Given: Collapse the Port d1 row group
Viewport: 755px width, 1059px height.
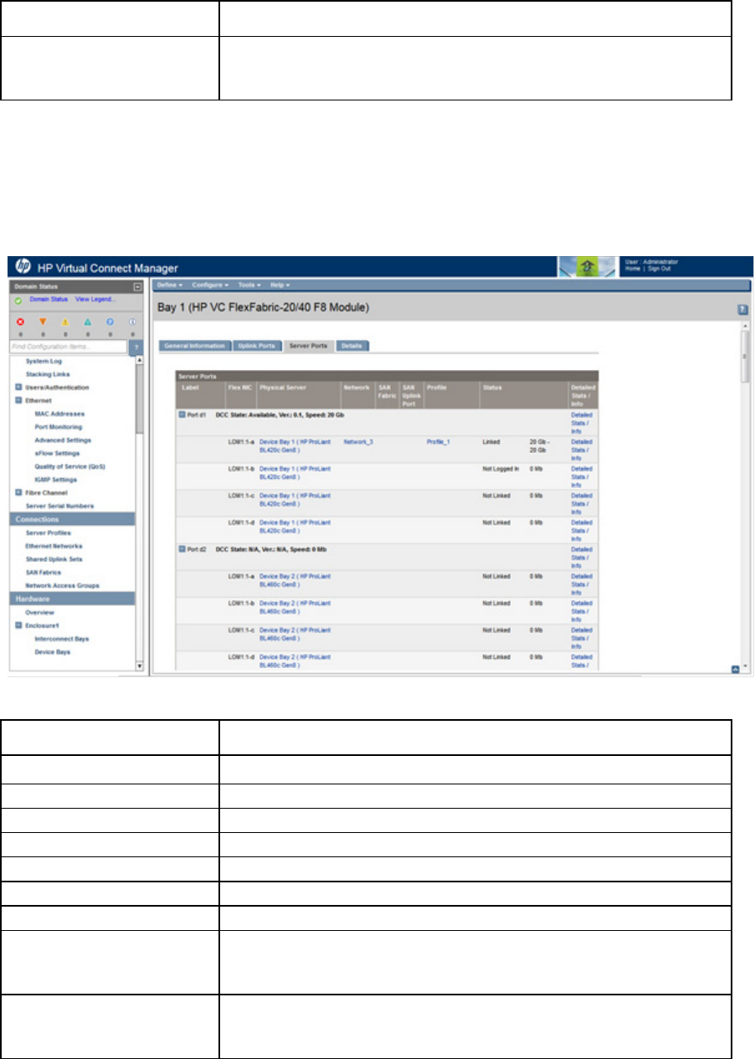Looking at the screenshot, I should tap(182, 415).
